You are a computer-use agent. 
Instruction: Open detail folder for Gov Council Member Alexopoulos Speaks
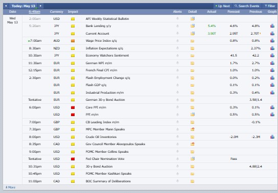click(193, 144)
